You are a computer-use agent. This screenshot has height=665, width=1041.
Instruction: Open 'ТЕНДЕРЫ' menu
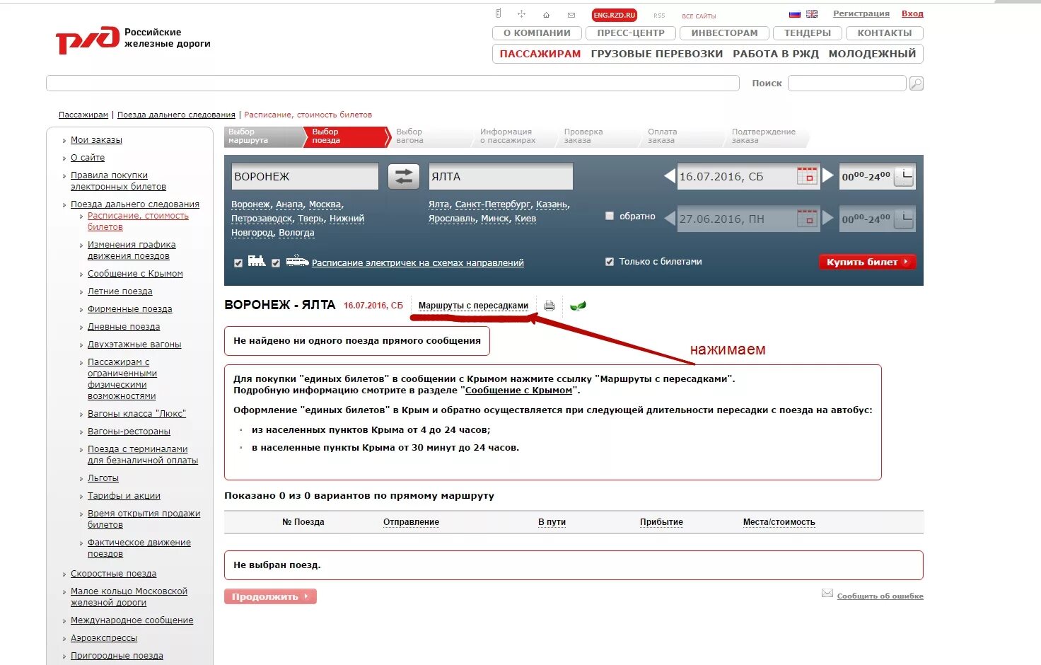[808, 33]
